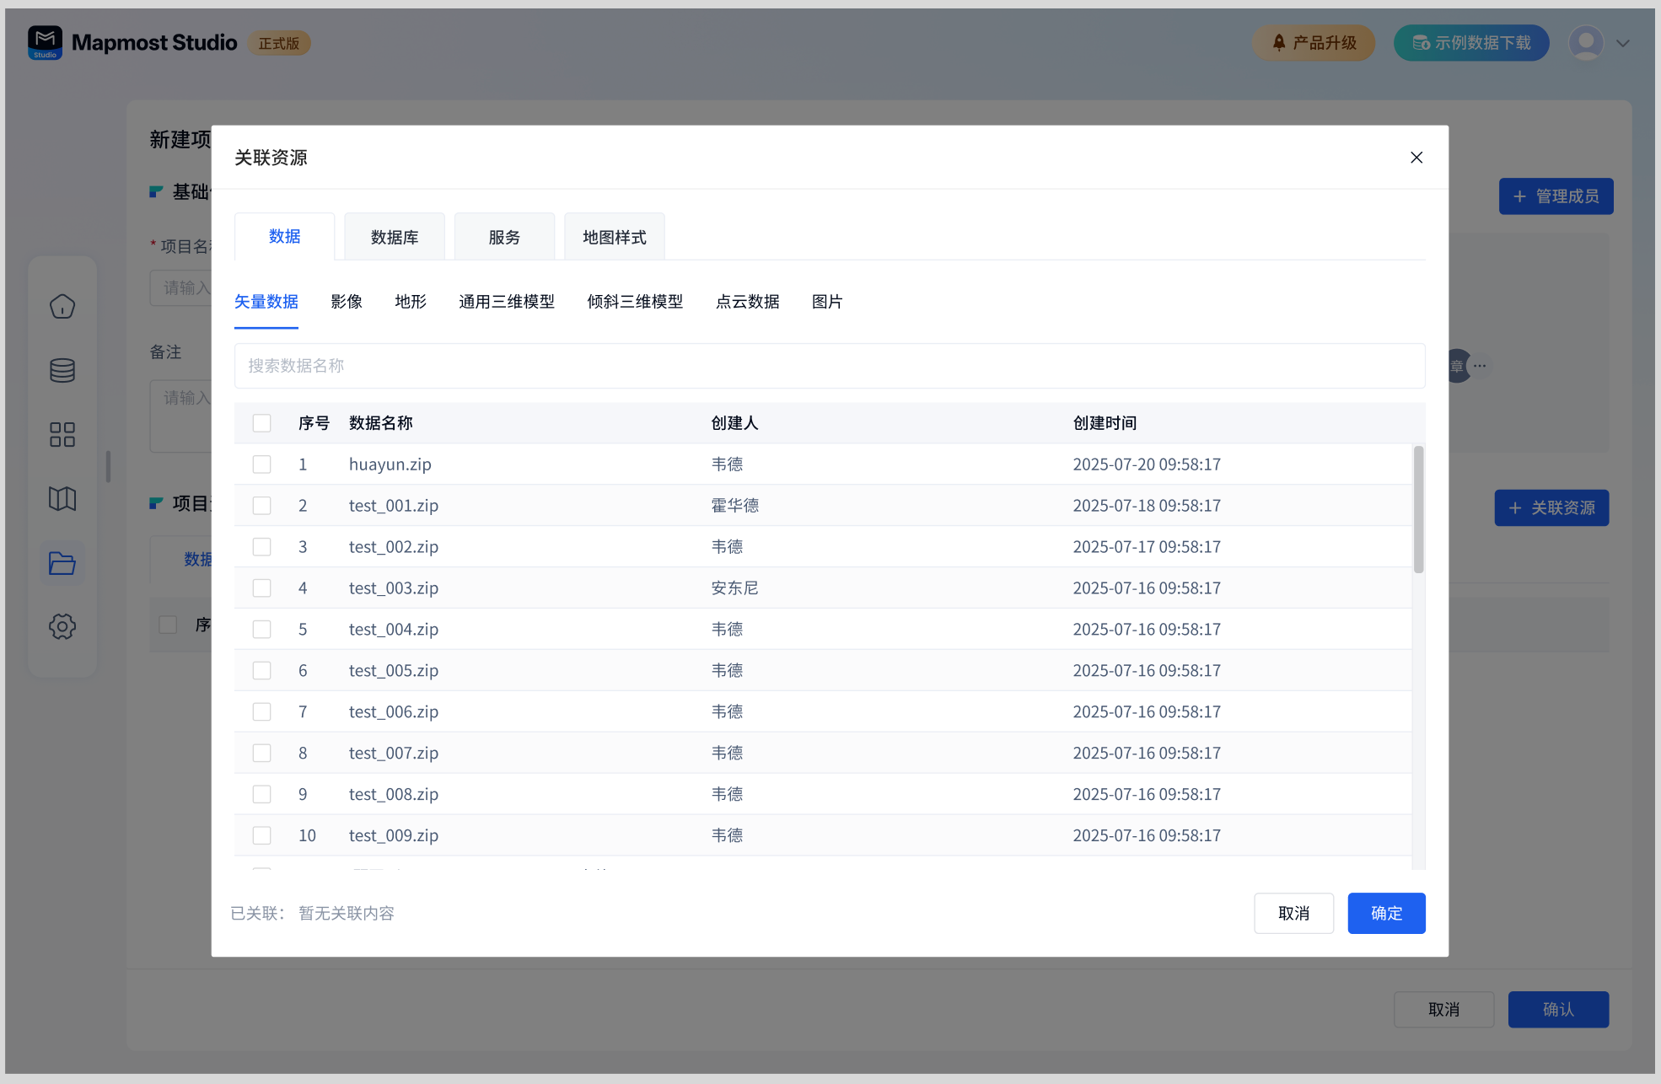Expand the account dropdown arrow
Viewport: 1661px width, 1084px height.
click(1623, 43)
